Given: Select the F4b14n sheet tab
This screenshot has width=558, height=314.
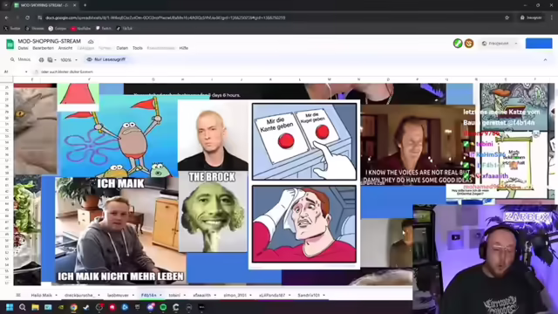Looking at the screenshot, I should (x=149, y=295).
